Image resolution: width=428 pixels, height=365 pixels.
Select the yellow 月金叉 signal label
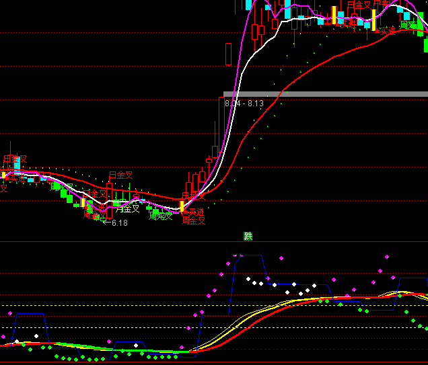pyautogui.click(x=127, y=208)
